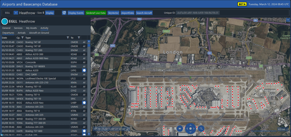Sort the list by Date column header

(x=4, y=38)
